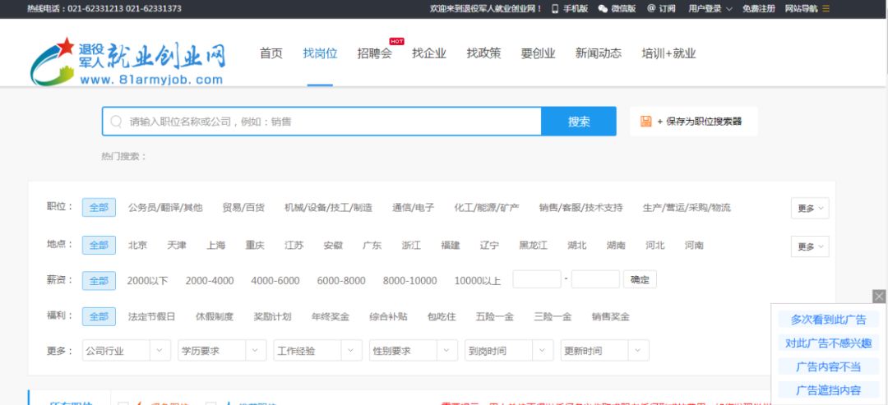Screen dimensions: 888x405
Task: Filter benefits by 五险一金
Action: click(x=494, y=317)
